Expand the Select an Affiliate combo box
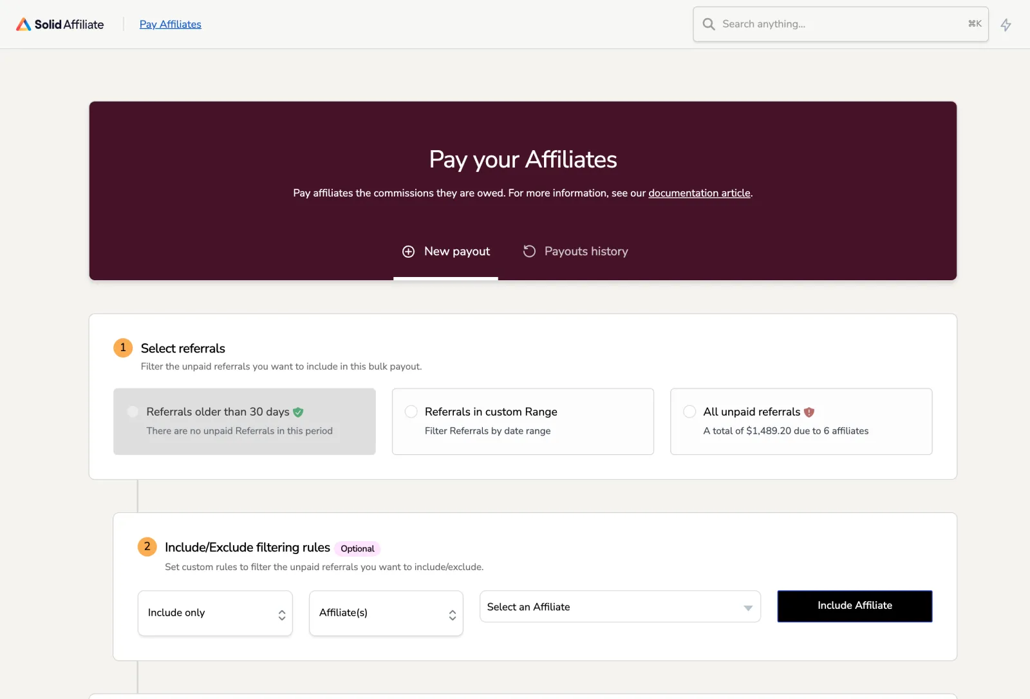 point(620,607)
